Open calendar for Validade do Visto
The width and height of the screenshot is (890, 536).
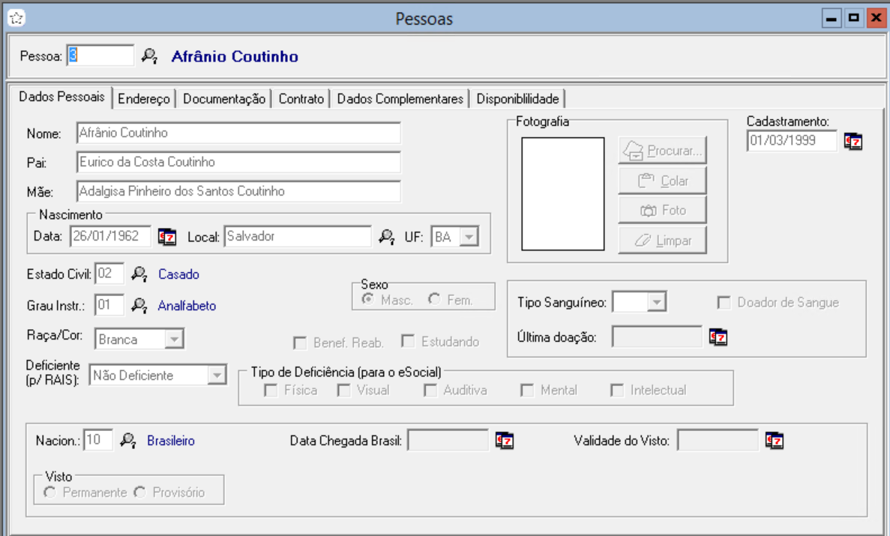tap(774, 441)
